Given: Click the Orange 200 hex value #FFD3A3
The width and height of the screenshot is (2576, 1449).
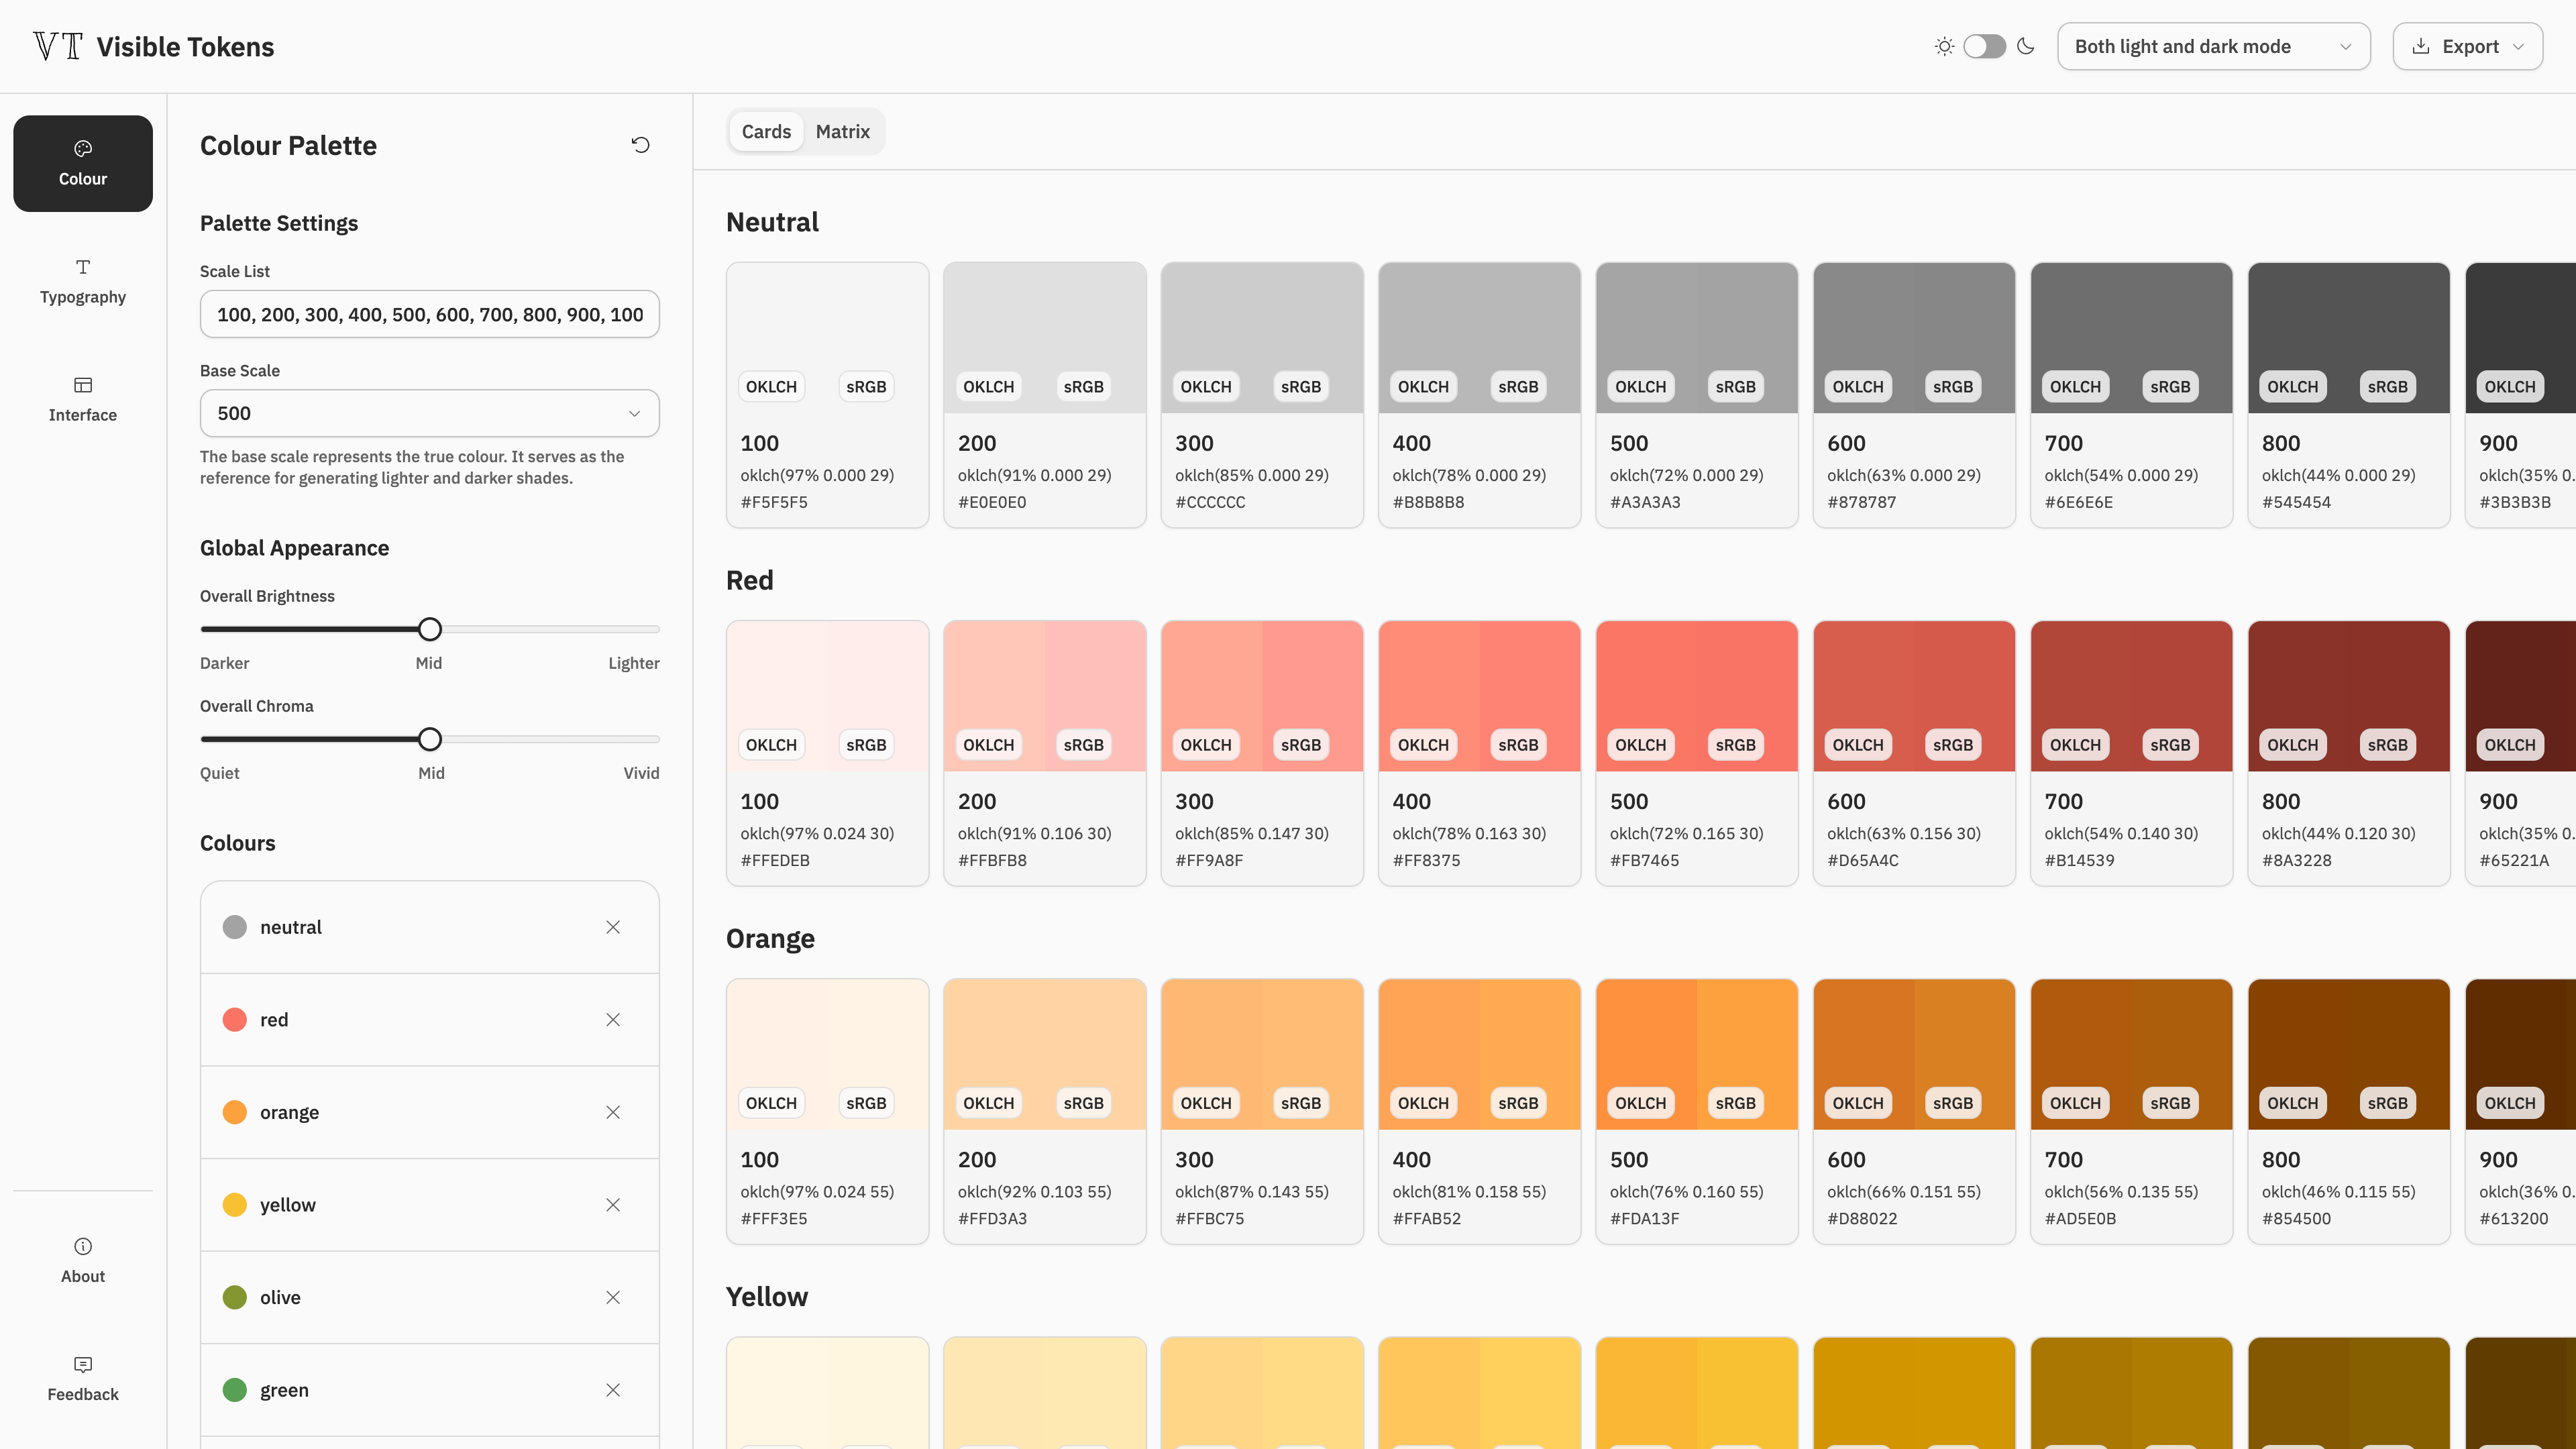Looking at the screenshot, I should pos(992,1218).
